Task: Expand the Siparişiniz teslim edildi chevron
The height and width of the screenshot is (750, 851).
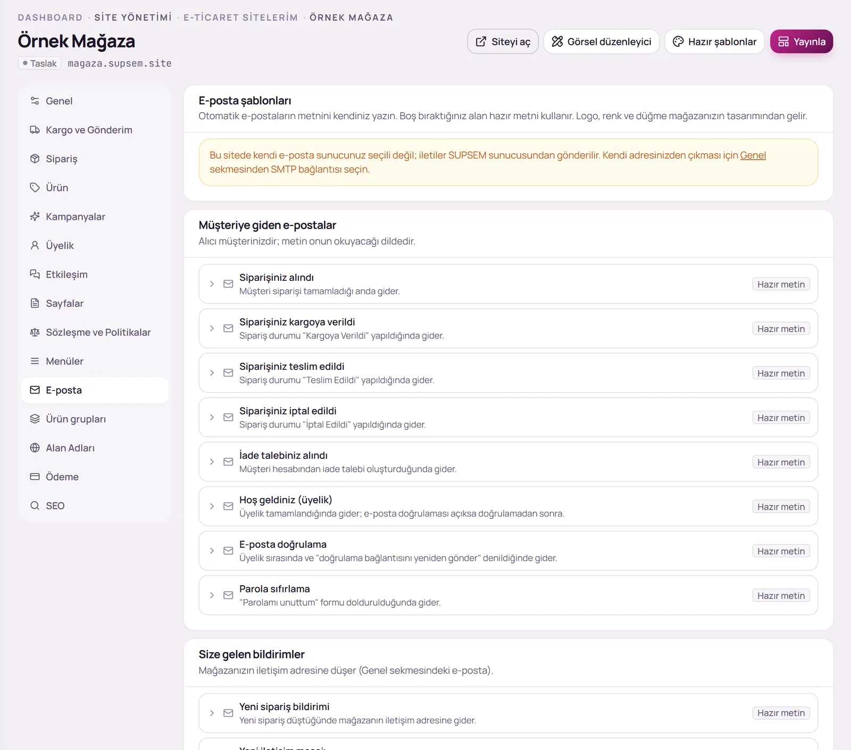Action: coord(212,373)
